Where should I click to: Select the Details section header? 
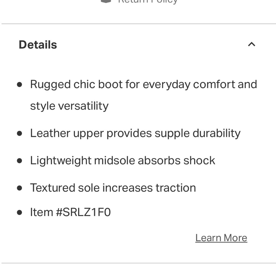[x=38, y=44]
